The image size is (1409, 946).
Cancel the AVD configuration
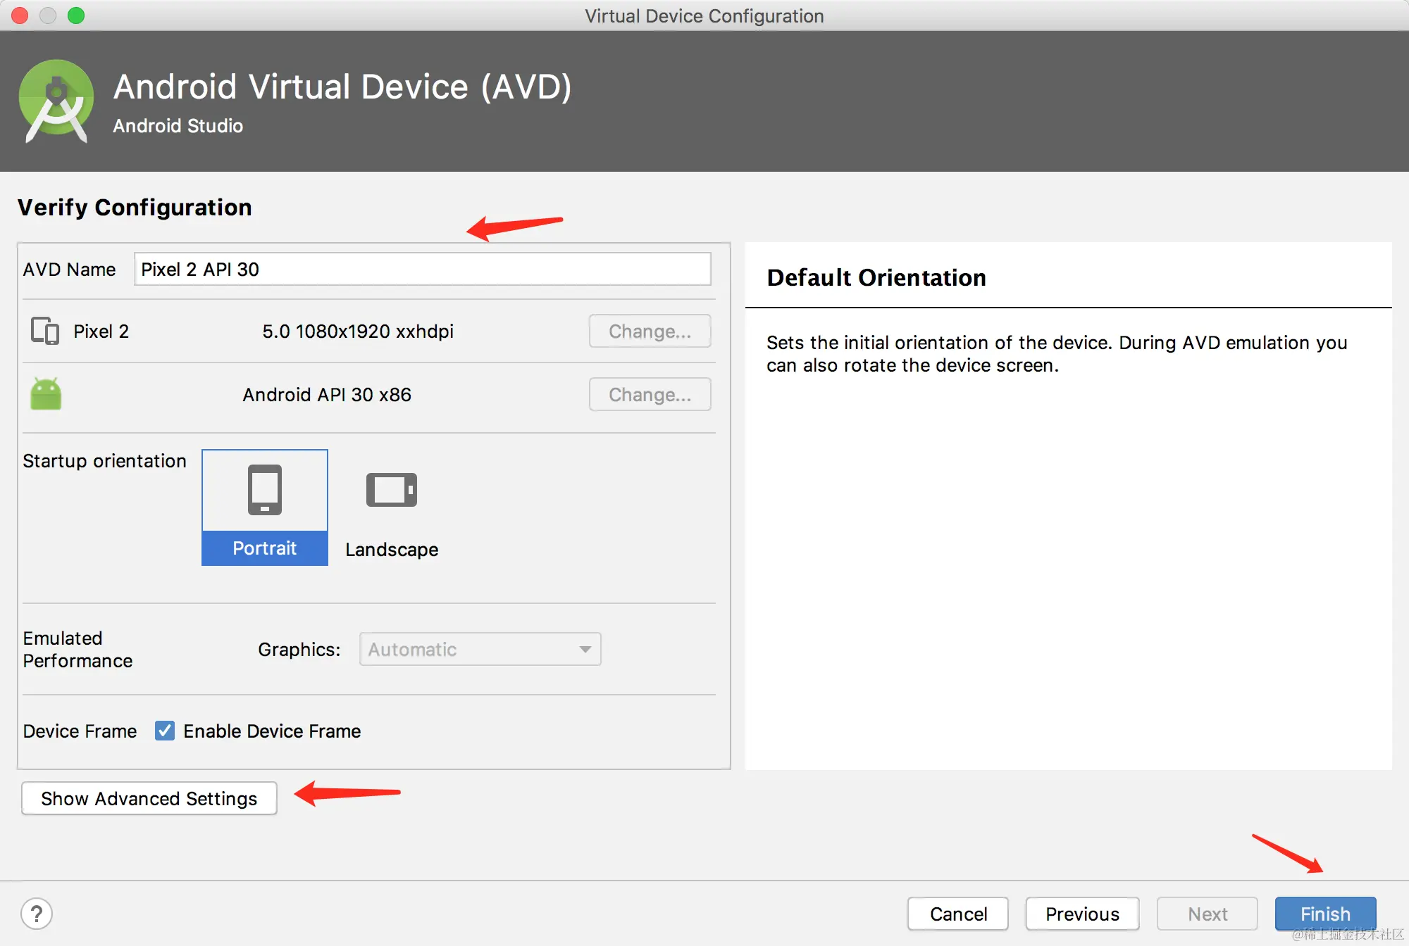958,914
